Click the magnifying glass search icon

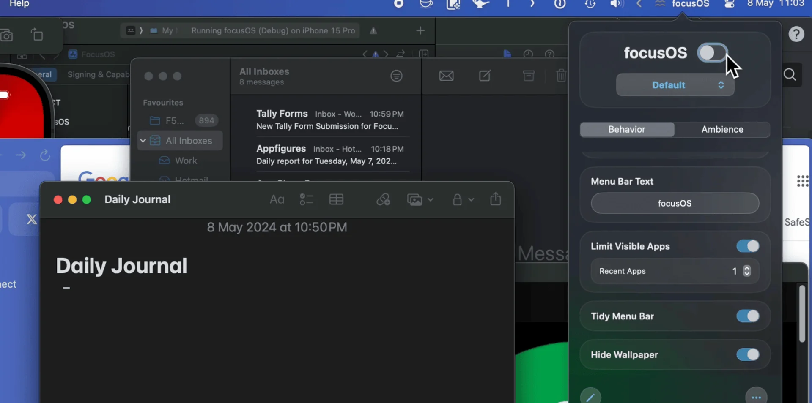(x=790, y=75)
